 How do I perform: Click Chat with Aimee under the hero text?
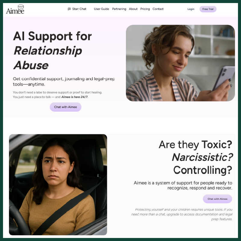65,107
